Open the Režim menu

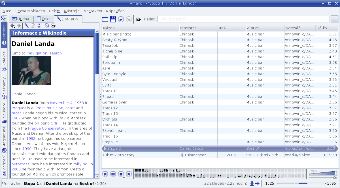coord(54,11)
